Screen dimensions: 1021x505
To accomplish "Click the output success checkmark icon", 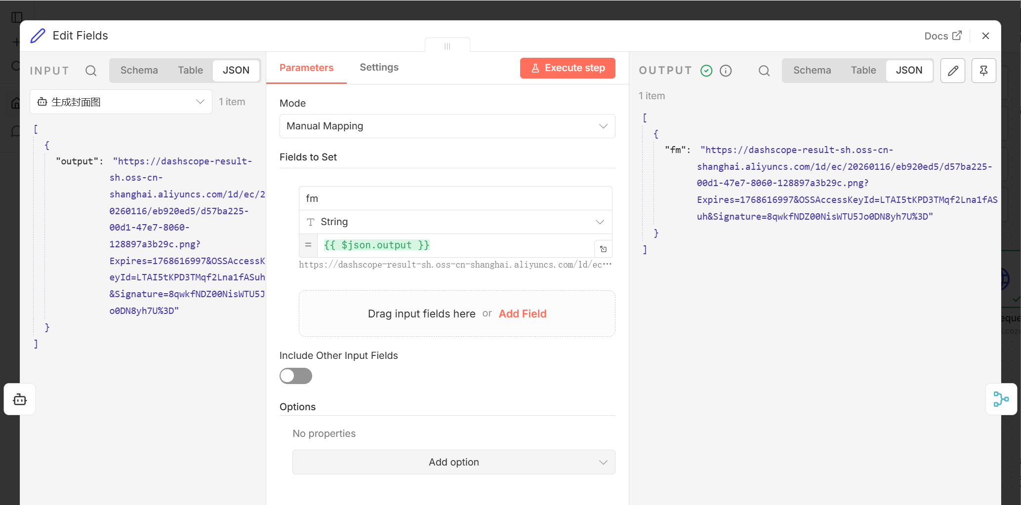I will pos(706,71).
